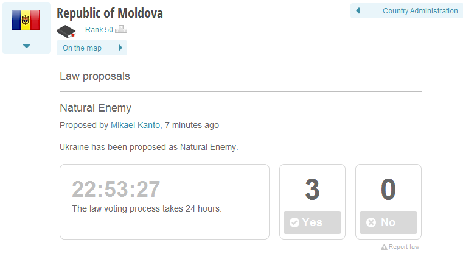Click the Yes vote count of 3
463x256 pixels.
pos(312,190)
